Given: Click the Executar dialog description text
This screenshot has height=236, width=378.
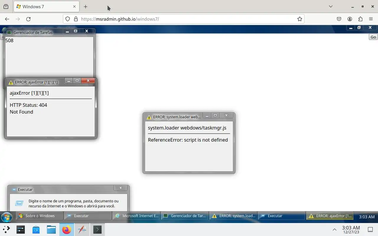Looking at the screenshot, I should 74,204.
